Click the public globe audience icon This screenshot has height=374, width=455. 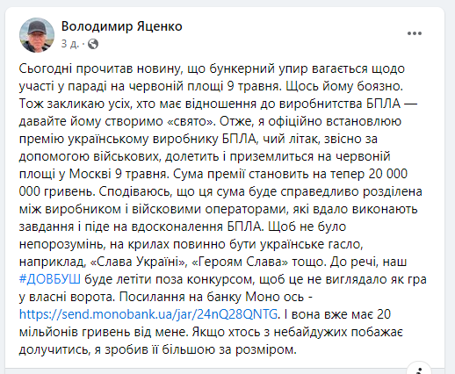pos(93,44)
